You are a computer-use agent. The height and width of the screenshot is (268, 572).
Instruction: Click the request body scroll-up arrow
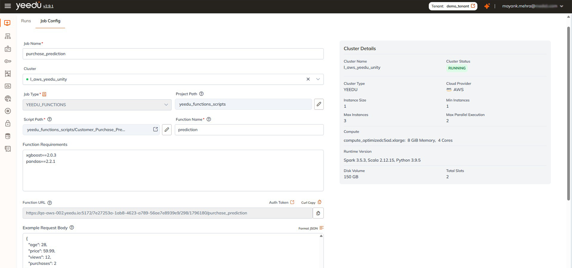pyautogui.click(x=321, y=236)
